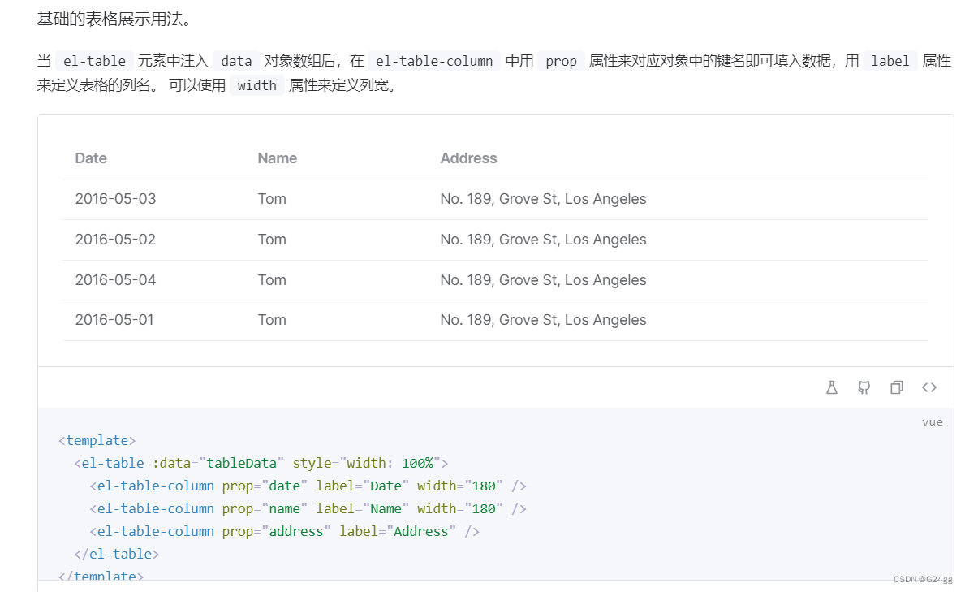Click the address in the 2016-05-02 row
Screen dimensions: 965x592
click(544, 240)
